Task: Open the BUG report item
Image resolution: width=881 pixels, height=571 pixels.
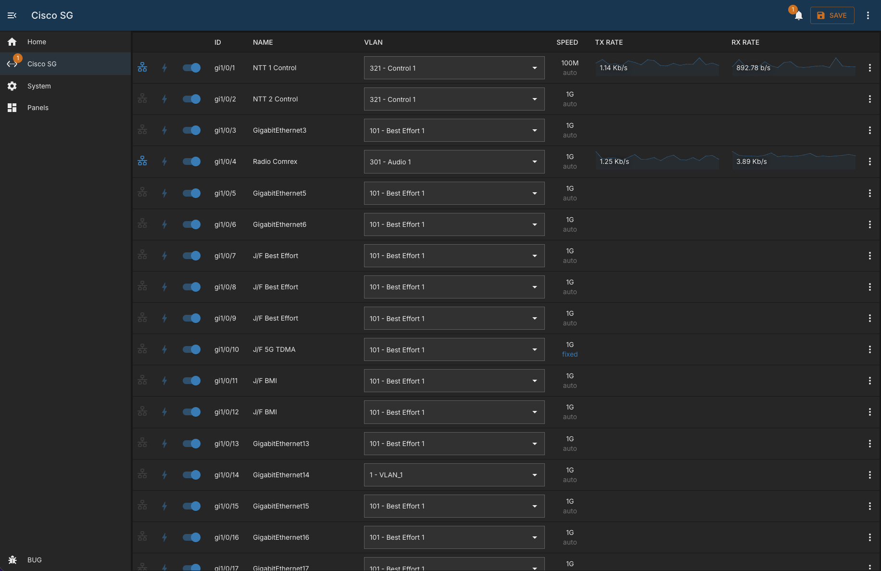Action: tap(65, 560)
